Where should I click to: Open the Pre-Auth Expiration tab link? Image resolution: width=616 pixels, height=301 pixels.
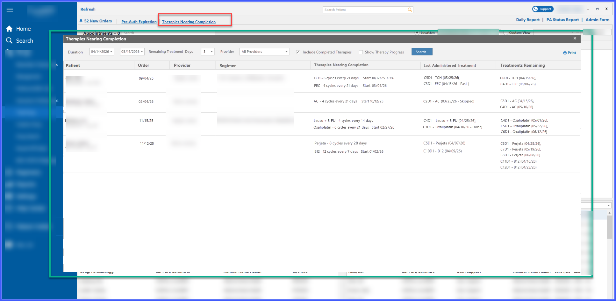(x=139, y=22)
